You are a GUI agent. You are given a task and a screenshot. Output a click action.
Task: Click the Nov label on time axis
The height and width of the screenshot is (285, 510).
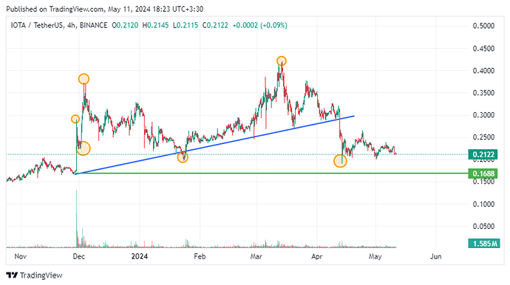tap(20, 256)
